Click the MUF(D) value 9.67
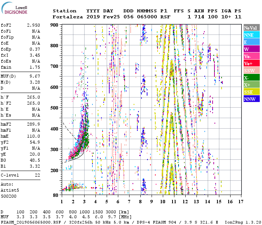The height and width of the screenshot is (225, 262). (35, 76)
